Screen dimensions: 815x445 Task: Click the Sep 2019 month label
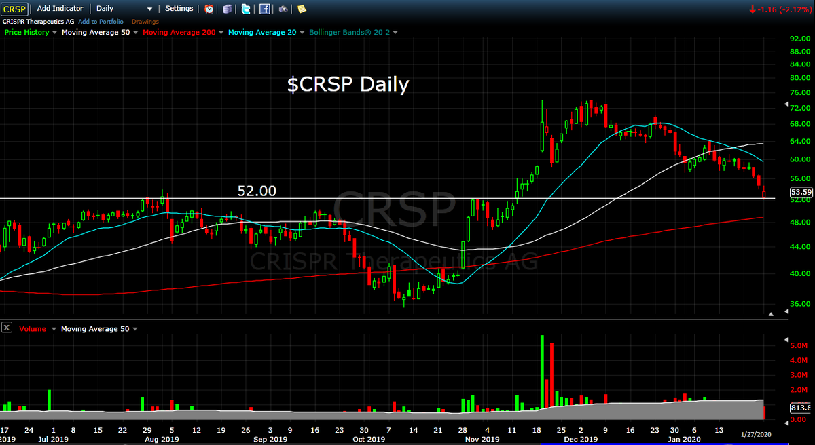tap(270, 438)
